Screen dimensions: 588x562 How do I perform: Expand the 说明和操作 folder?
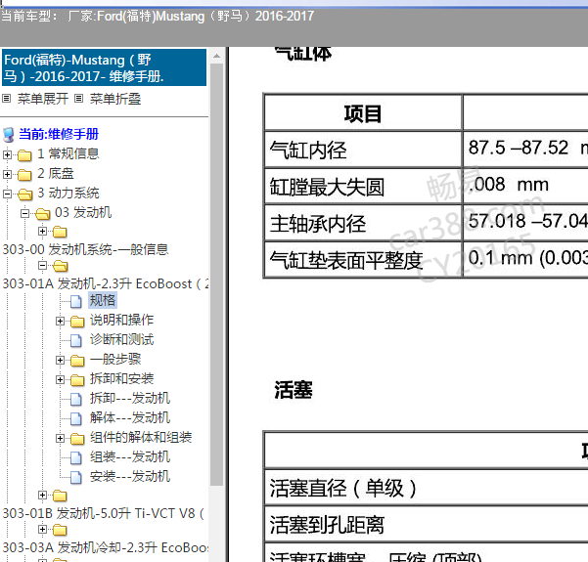coord(60,321)
